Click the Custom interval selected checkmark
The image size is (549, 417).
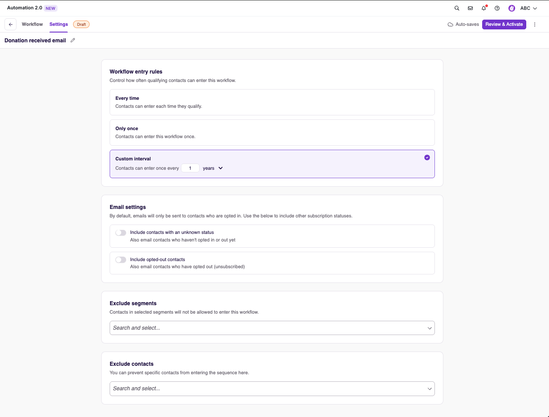pos(427,157)
